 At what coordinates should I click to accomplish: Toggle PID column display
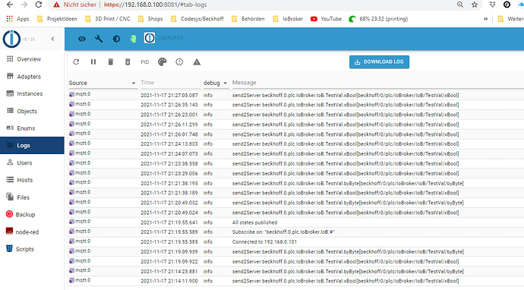click(x=145, y=62)
